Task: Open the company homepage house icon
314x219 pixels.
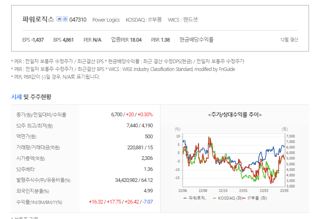Action: point(59,19)
